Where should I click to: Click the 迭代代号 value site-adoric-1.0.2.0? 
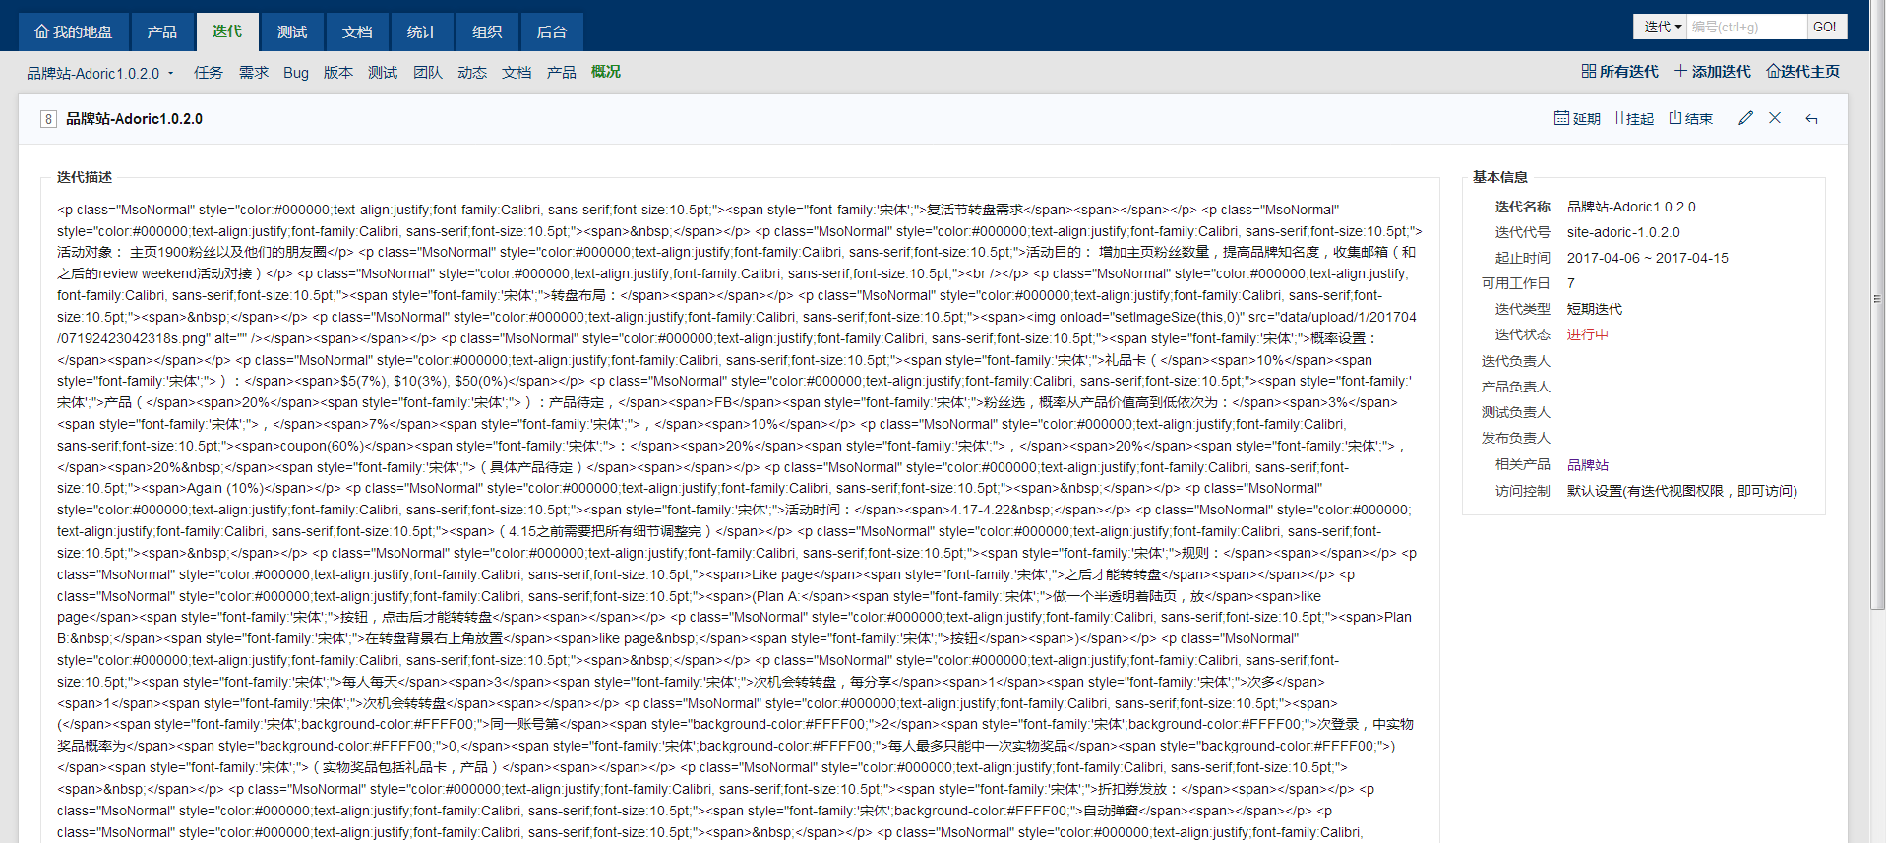pos(1623,232)
